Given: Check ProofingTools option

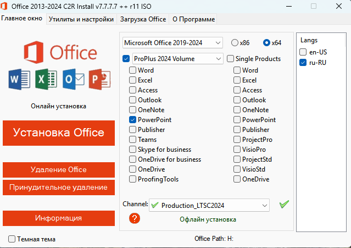Looking at the screenshot, I should click(132, 179).
